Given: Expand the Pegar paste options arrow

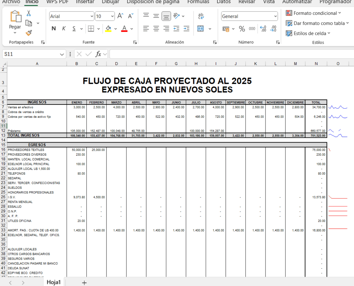Looking at the screenshot, I should pyautogui.click(x=15, y=33).
